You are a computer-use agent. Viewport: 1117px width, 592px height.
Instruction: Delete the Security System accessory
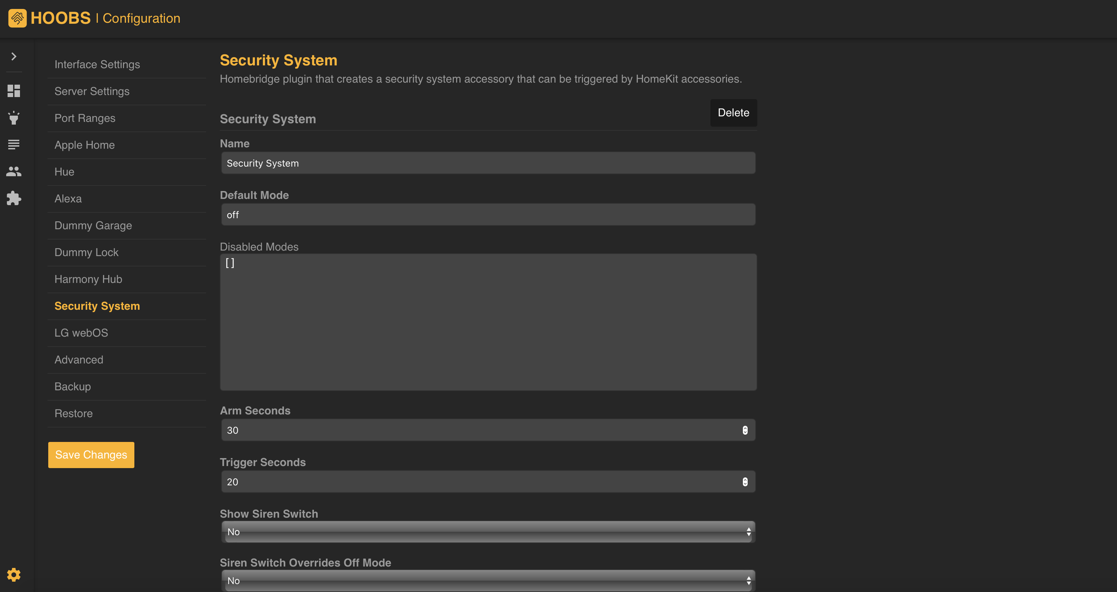[733, 113]
